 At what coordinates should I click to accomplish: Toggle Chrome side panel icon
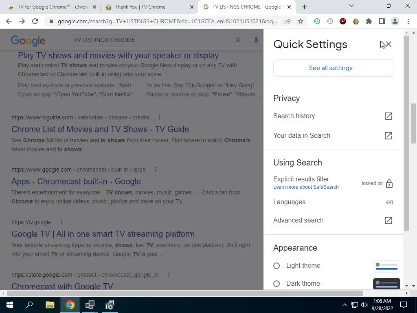[x=382, y=21]
